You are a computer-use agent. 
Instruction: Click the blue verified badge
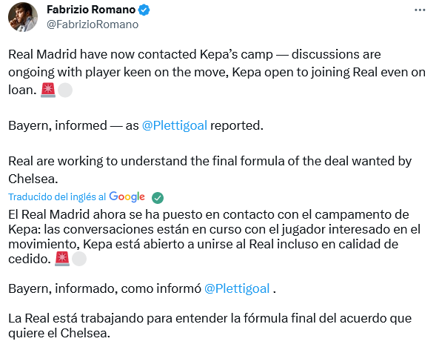[x=144, y=10]
